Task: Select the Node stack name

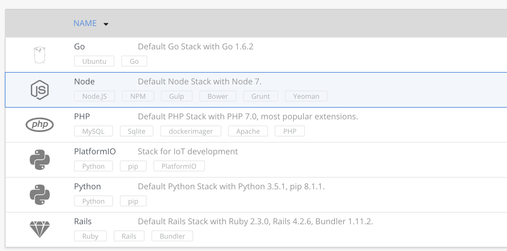Action: [x=84, y=82]
